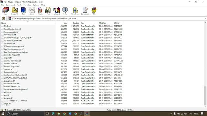Select the SPBalasubrahmanyam.otf file
This screenshot has width=207, height=116.
[x=14, y=46]
